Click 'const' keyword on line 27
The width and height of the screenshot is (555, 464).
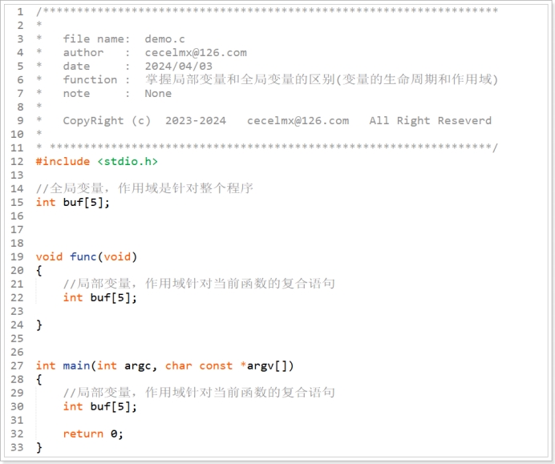coord(216,365)
